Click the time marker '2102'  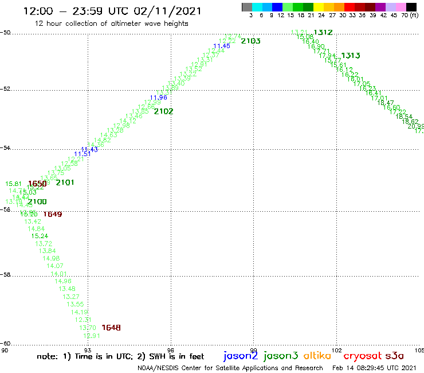[164, 111]
